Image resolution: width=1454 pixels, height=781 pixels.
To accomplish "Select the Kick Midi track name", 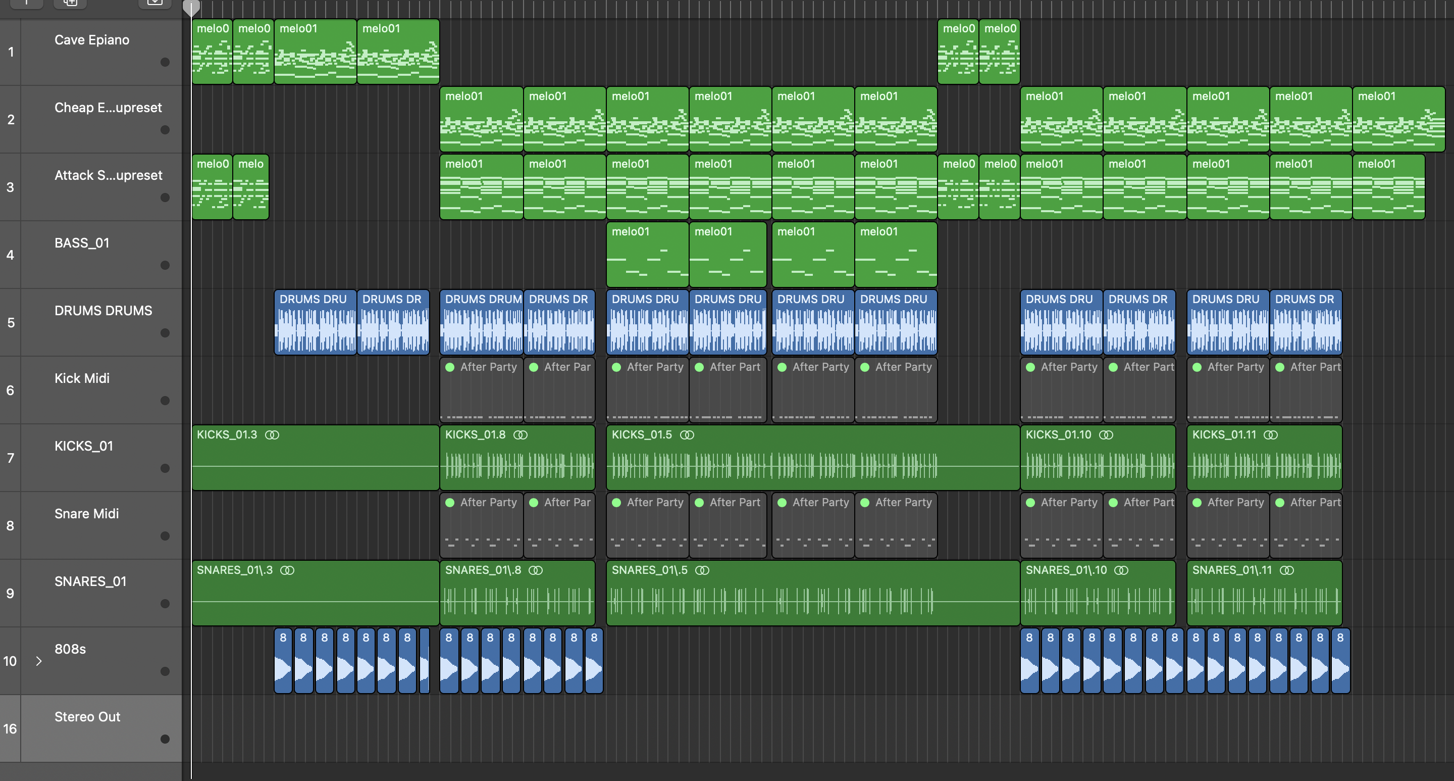I will click(x=82, y=378).
